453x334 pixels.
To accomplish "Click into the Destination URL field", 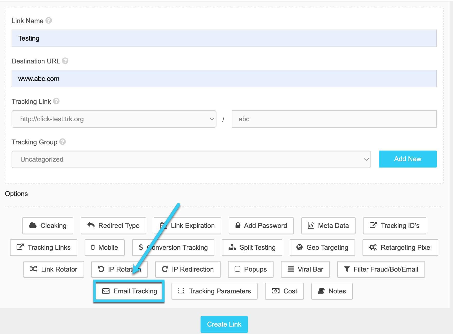I will (x=224, y=79).
